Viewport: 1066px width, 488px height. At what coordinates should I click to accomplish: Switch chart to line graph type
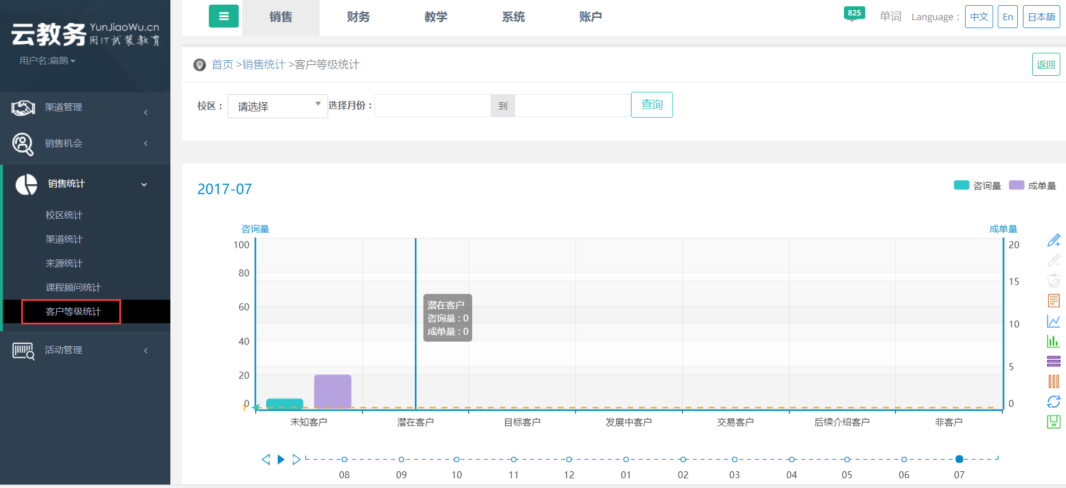click(1053, 321)
